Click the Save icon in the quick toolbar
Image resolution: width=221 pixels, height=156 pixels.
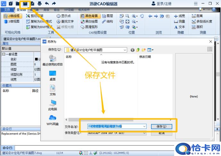tap(25, 4)
